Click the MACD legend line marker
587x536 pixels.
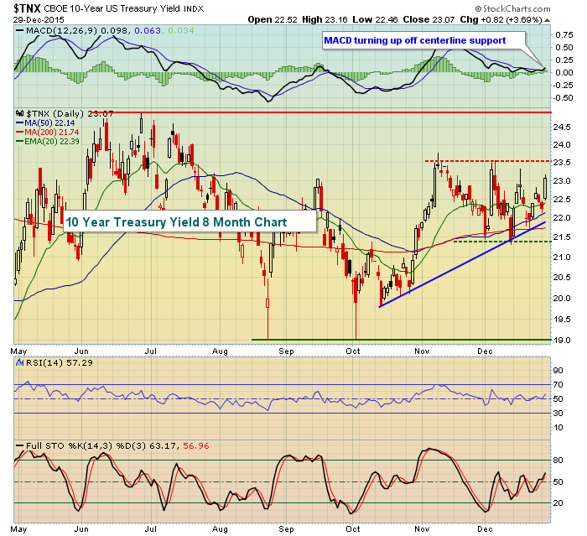pyautogui.click(x=19, y=30)
